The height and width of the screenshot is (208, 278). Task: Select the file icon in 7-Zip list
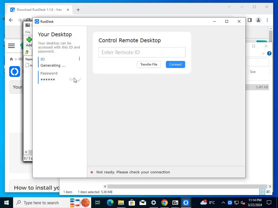pos(27,65)
